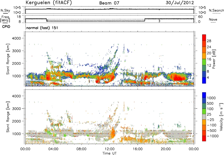This screenshot has height=155, width=224.
Task: Click the orange velocity patch near 12:30
Action: tap(113, 133)
